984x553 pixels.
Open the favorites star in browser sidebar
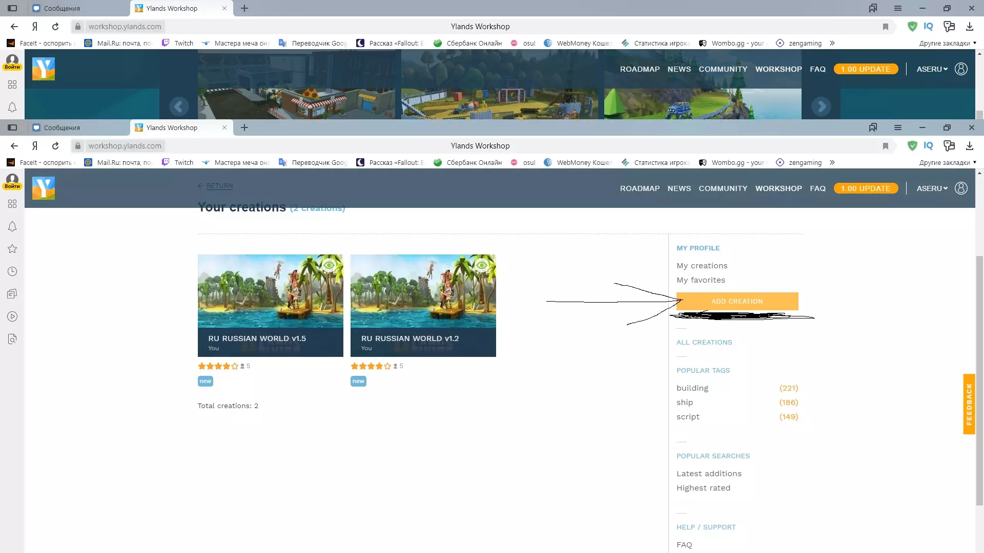[12, 249]
